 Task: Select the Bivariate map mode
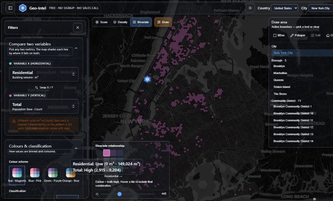point(141,22)
